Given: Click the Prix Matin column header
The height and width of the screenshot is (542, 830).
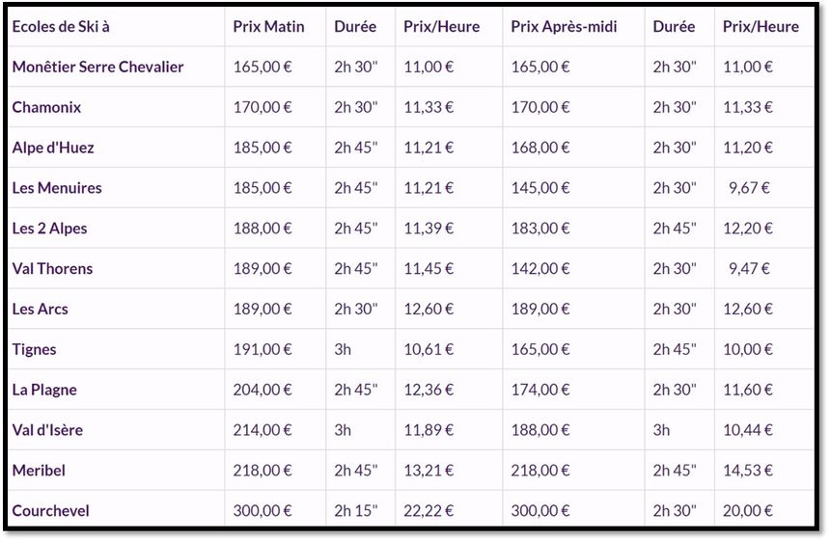Looking at the screenshot, I should (268, 26).
